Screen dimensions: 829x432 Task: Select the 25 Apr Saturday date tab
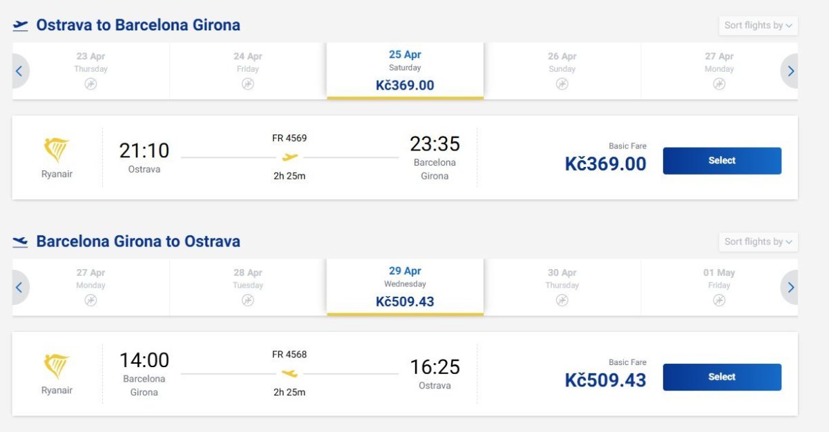point(405,70)
